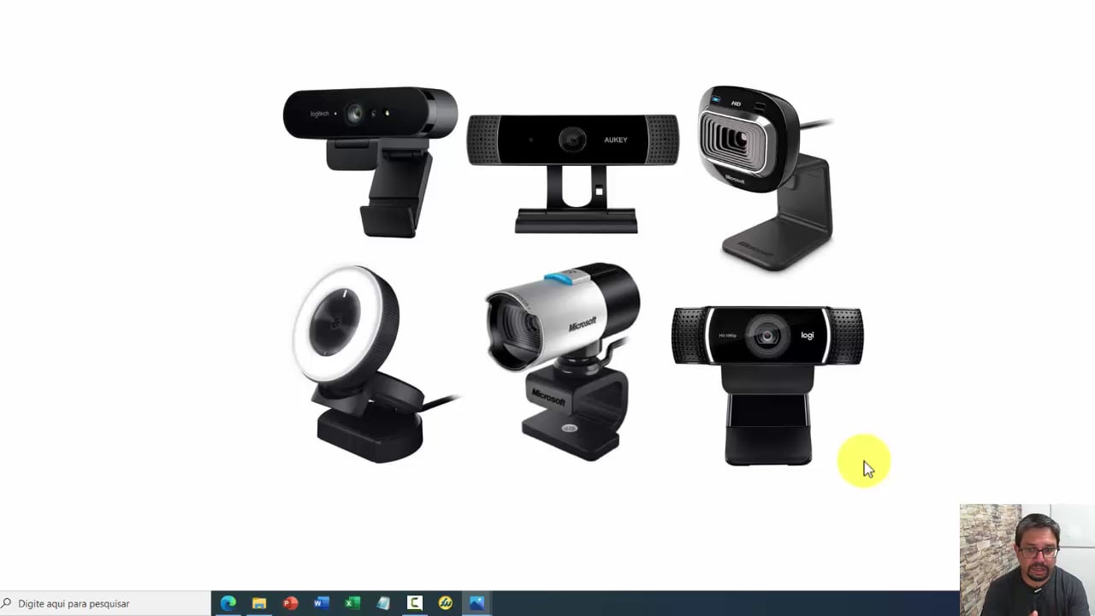This screenshot has width=1095, height=616.
Task: Open Camtasia from the taskbar
Action: (414, 603)
